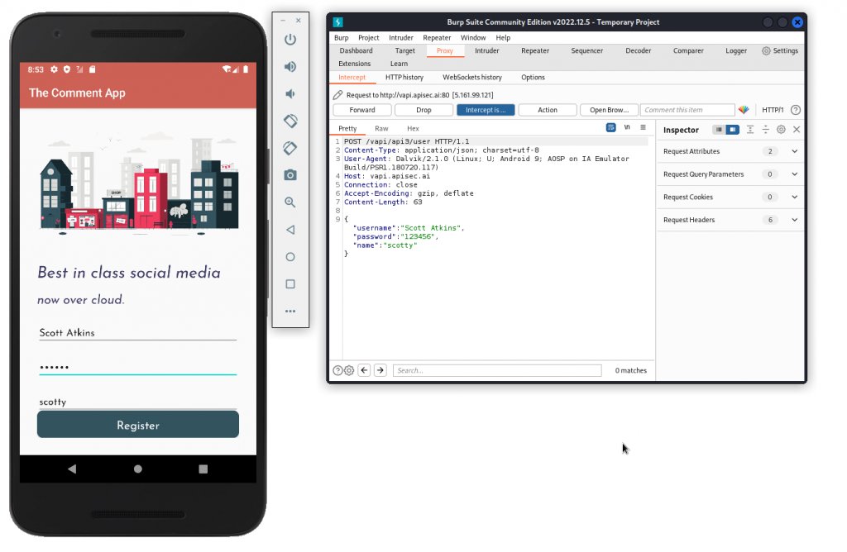Open Burp Settings gear
This screenshot has width=847, height=552.
[x=779, y=50]
